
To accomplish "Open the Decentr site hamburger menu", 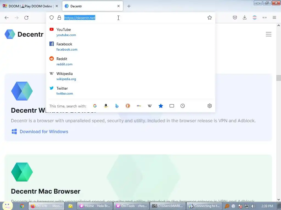I will coord(268,34).
